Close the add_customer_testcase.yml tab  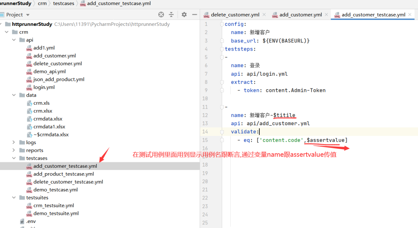pos(410,15)
